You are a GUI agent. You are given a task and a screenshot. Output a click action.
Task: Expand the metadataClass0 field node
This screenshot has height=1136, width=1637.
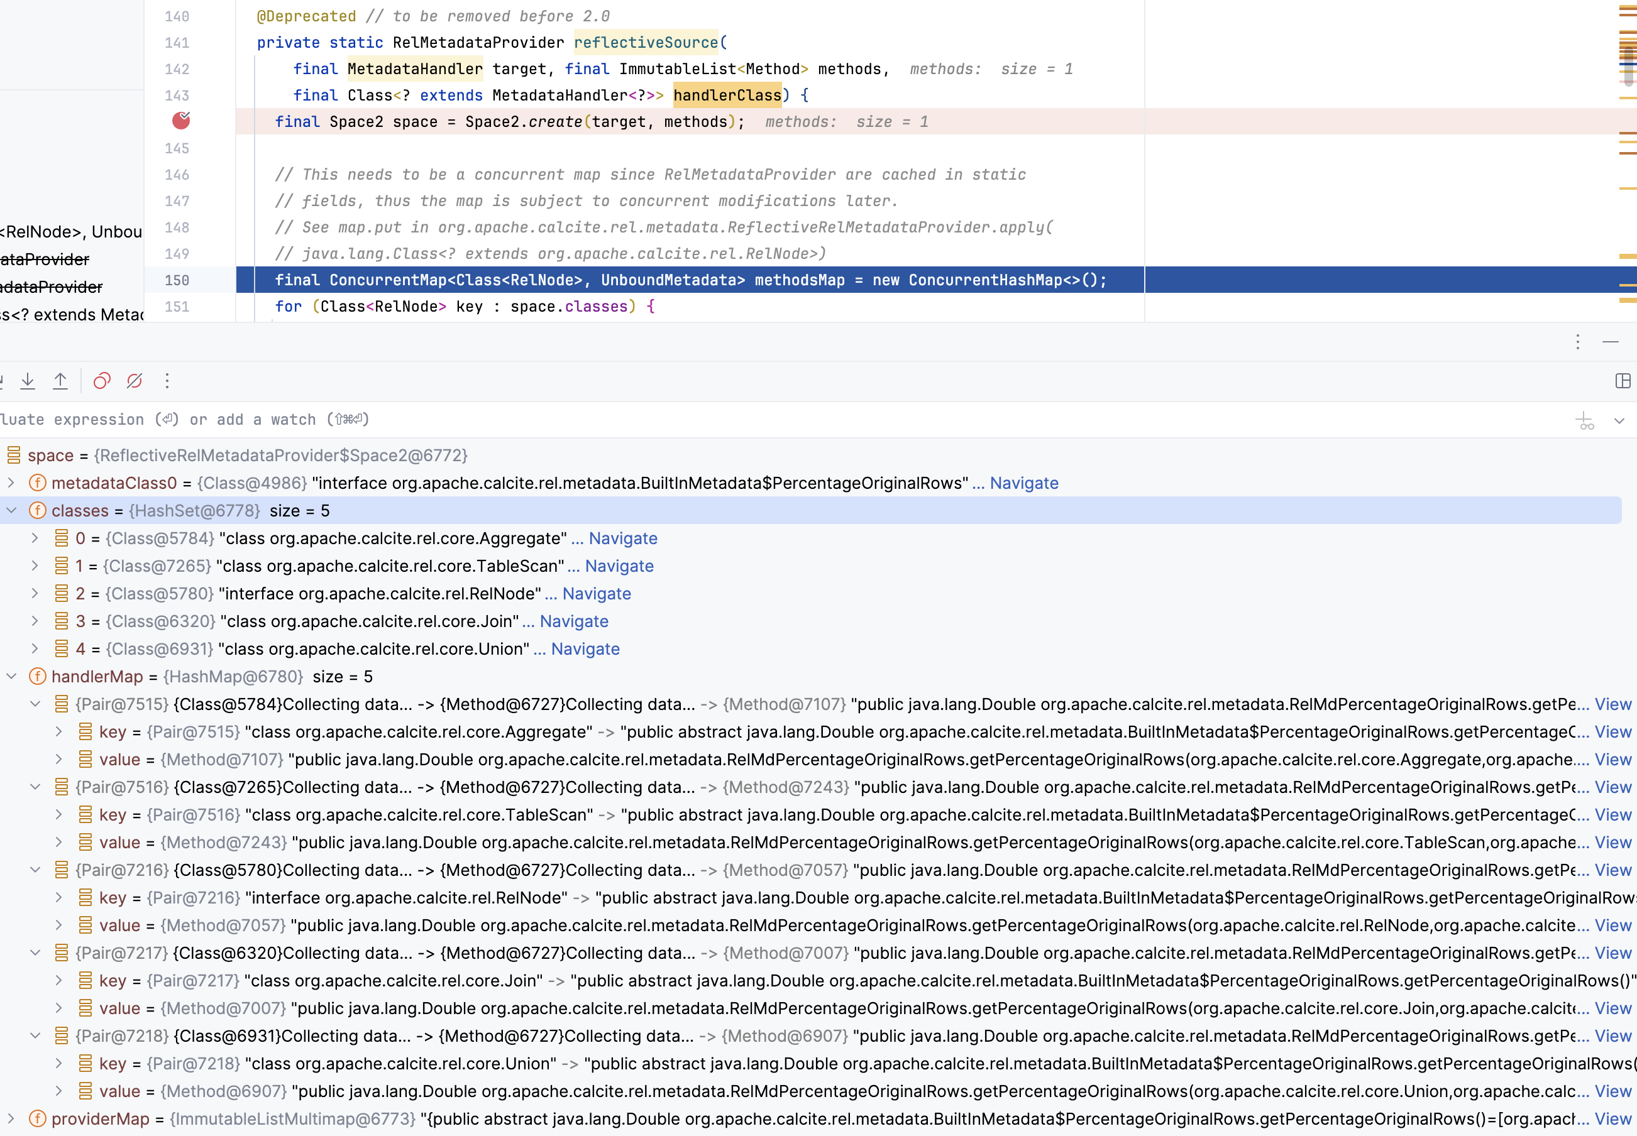coord(11,483)
